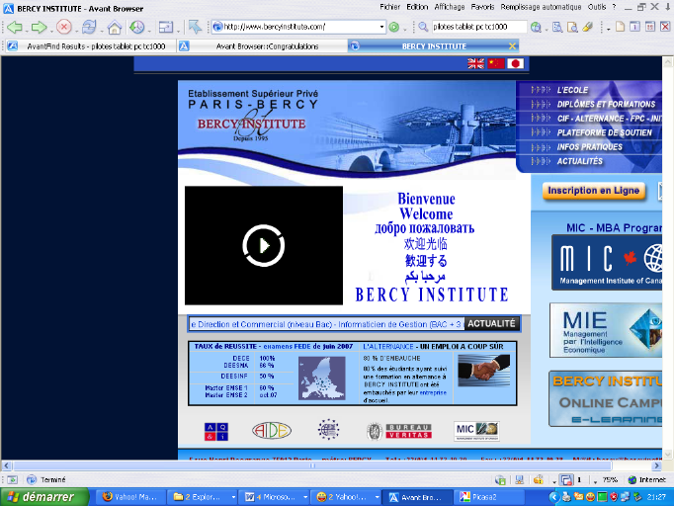This screenshot has width=674, height=506.
Task: Open the address bar URL dropdown
Action: (x=379, y=27)
